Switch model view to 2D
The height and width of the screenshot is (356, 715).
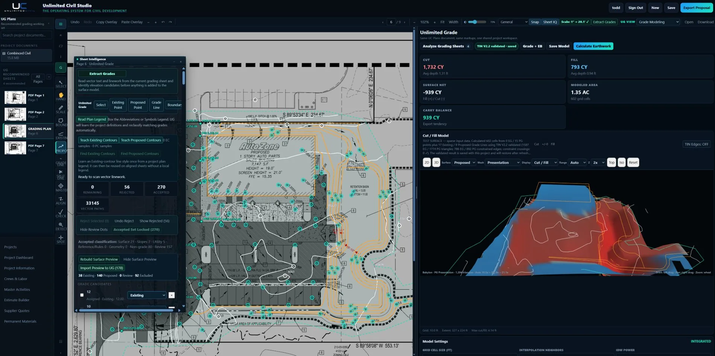click(x=426, y=163)
